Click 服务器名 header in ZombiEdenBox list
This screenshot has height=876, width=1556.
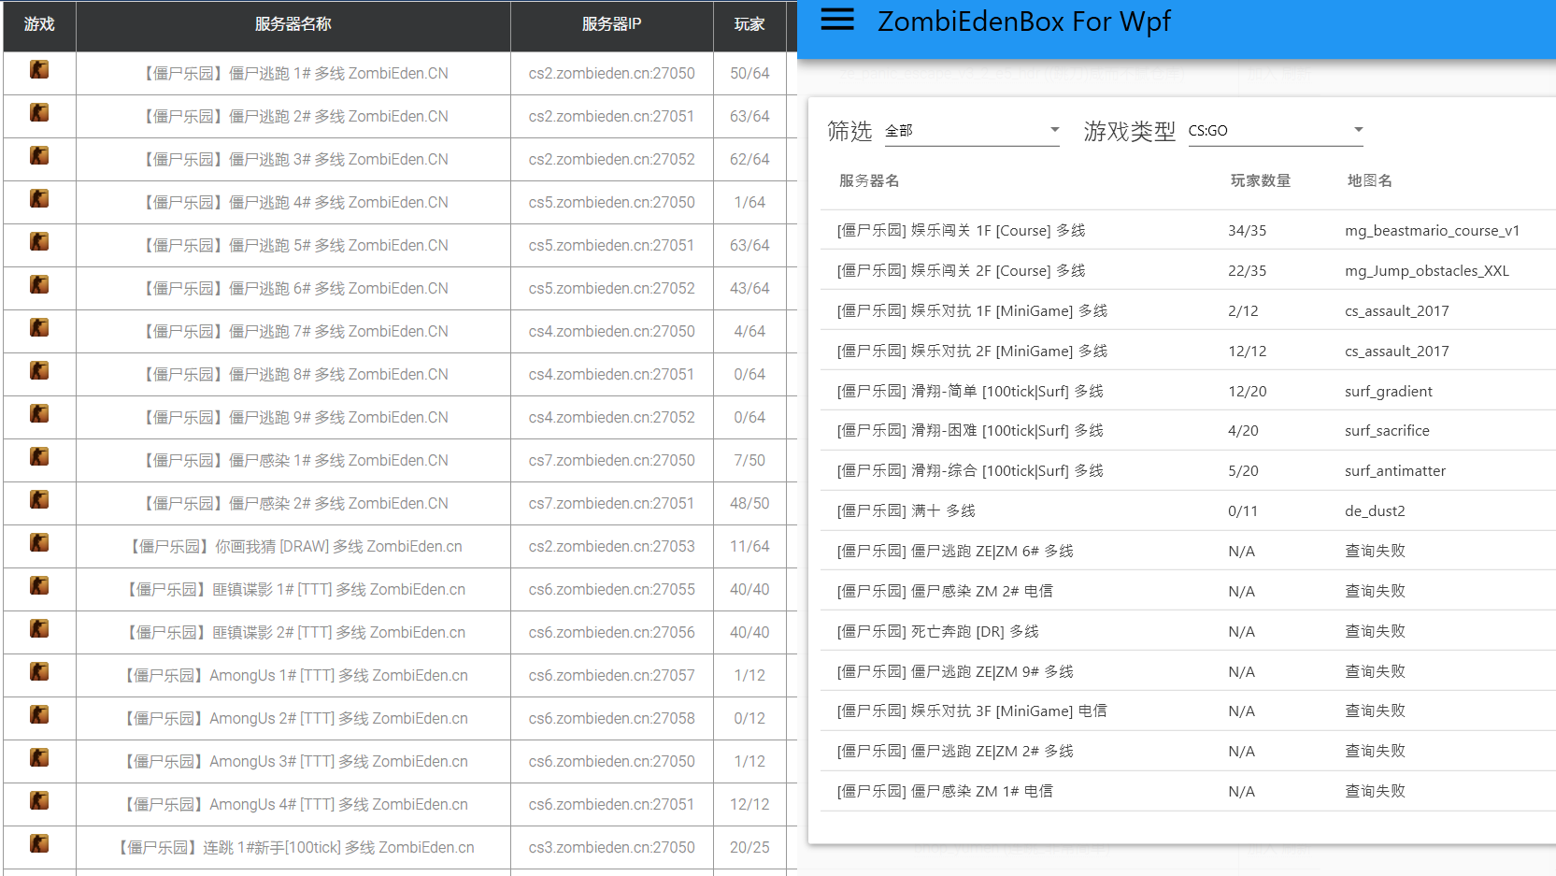click(868, 180)
